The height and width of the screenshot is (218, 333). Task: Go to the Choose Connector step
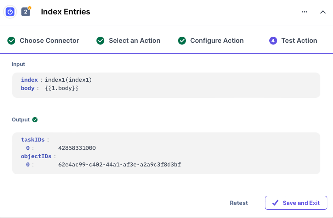click(49, 41)
